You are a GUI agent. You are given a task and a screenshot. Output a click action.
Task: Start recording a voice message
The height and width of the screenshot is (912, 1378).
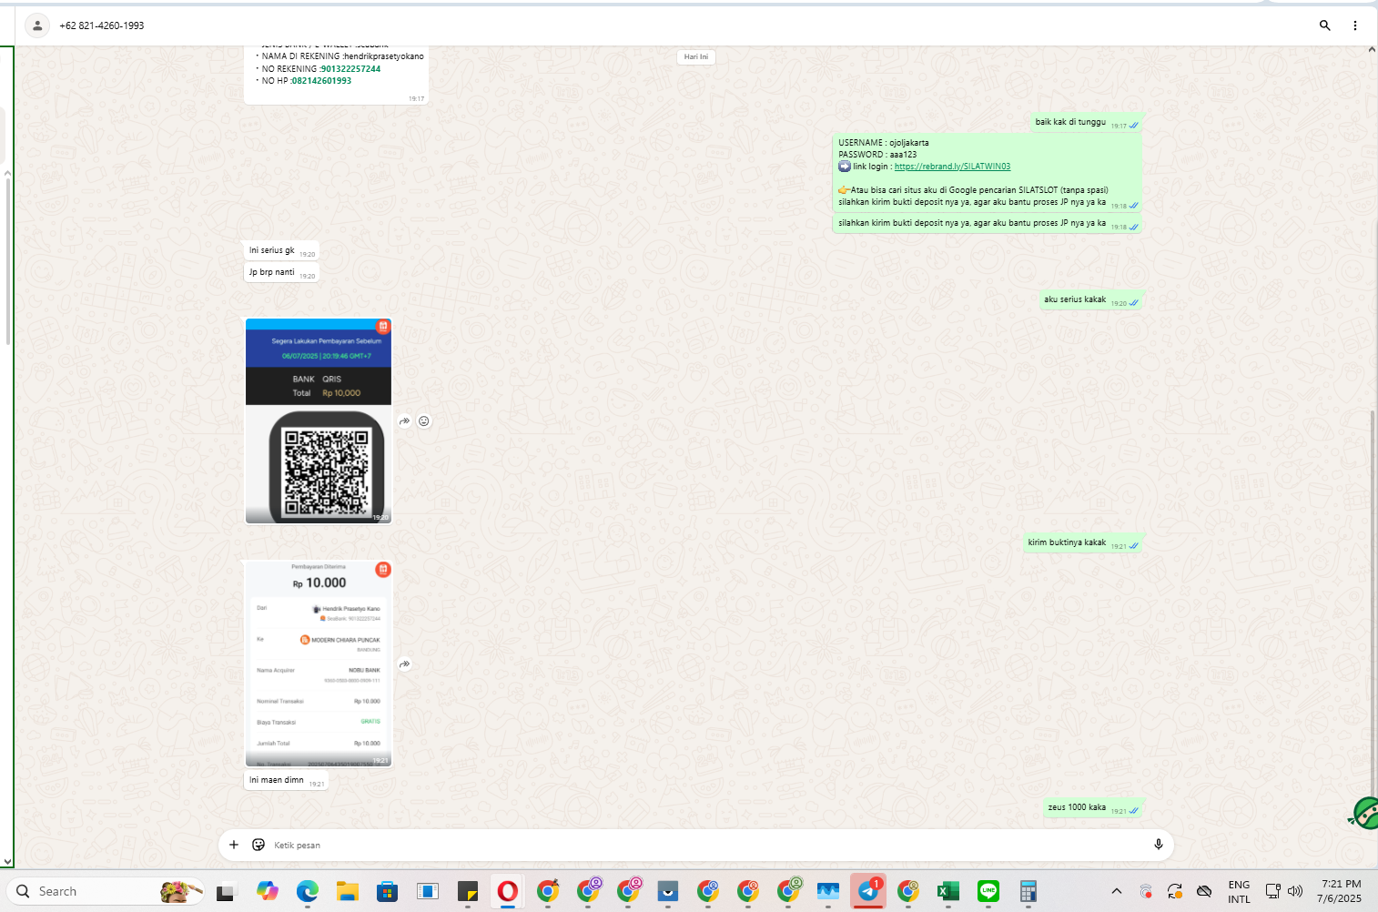pyautogui.click(x=1159, y=845)
